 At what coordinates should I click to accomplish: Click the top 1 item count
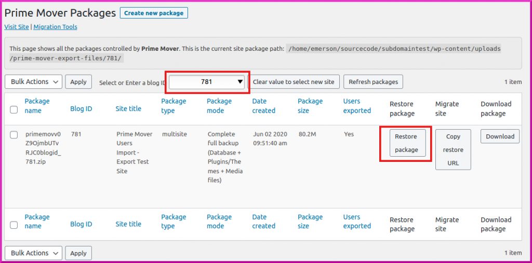point(513,81)
